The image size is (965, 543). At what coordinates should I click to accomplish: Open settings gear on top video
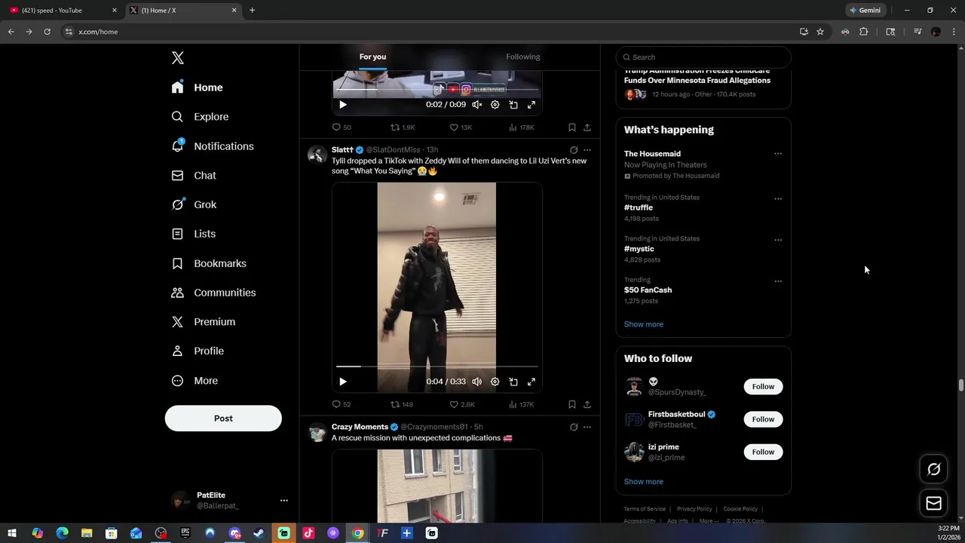tap(495, 105)
